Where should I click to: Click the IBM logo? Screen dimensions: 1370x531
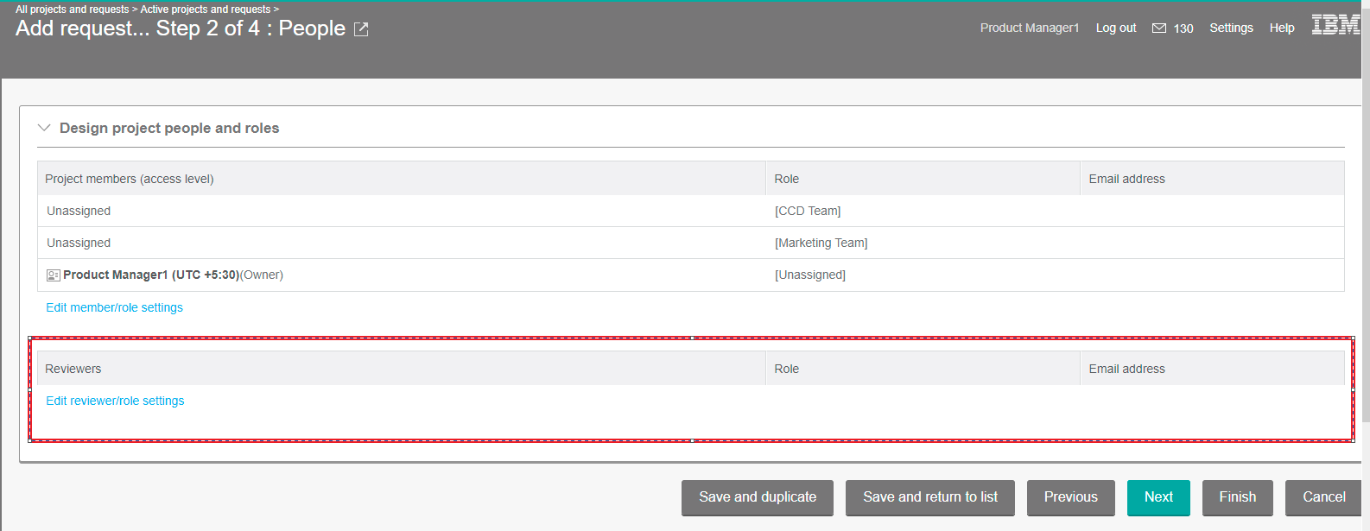click(x=1335, y=25)
